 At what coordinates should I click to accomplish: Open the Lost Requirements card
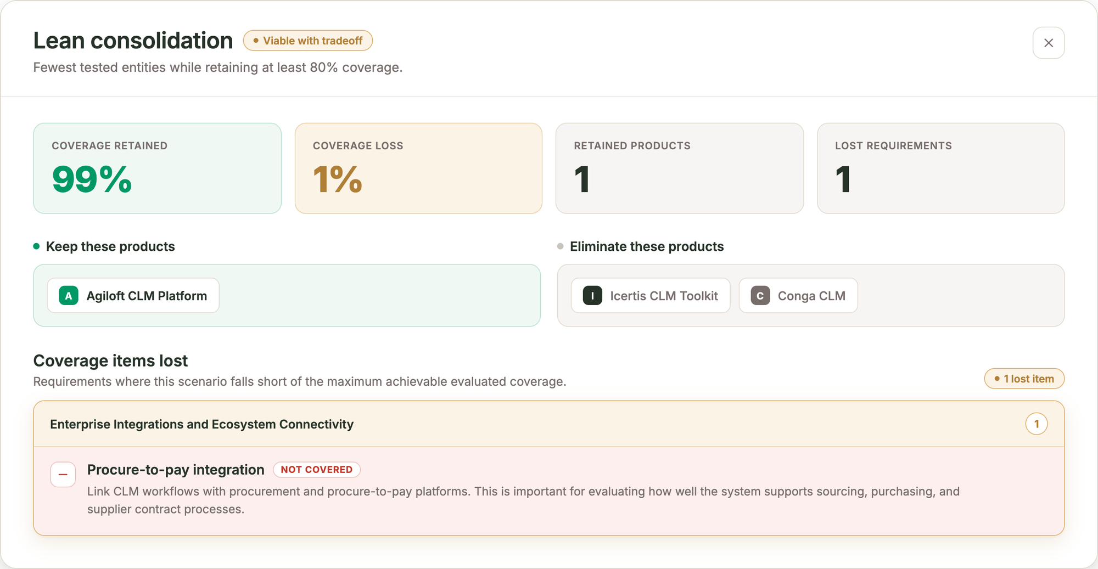[941, 168]
